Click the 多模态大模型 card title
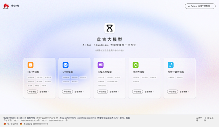Viewport: 219px width, 127px height. (x=105, y=72)
